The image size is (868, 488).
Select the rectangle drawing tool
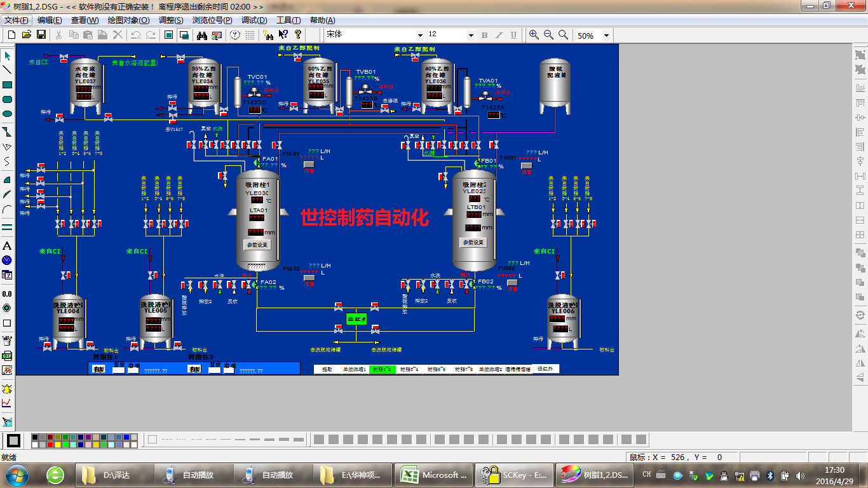click(8, 85)
